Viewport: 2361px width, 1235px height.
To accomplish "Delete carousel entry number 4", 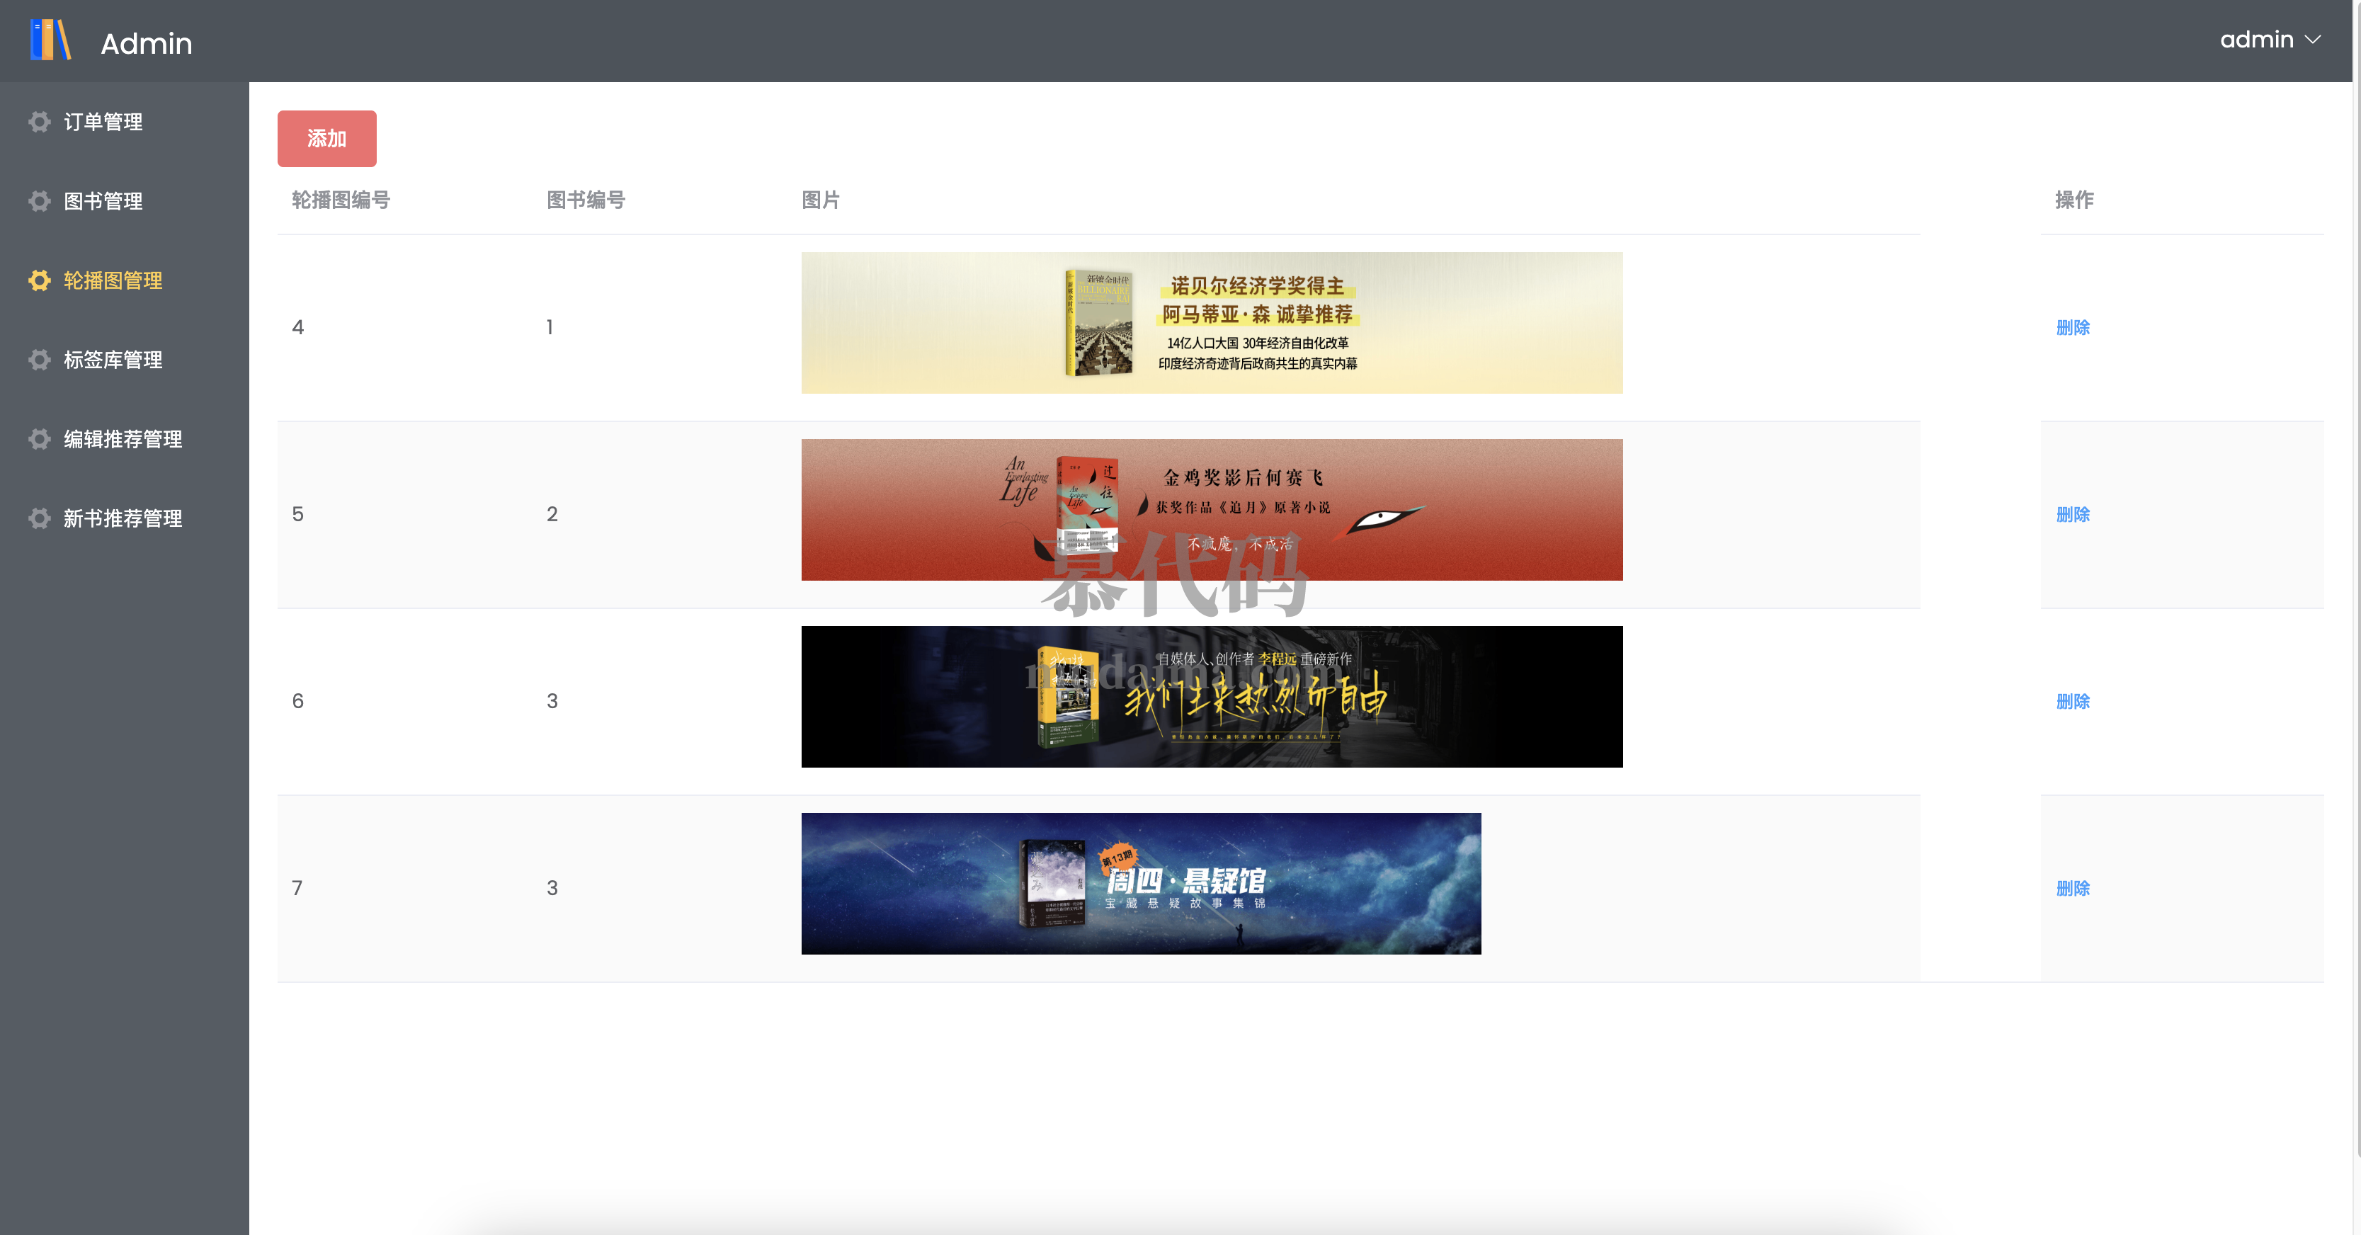I will (x=2072, y=327).
